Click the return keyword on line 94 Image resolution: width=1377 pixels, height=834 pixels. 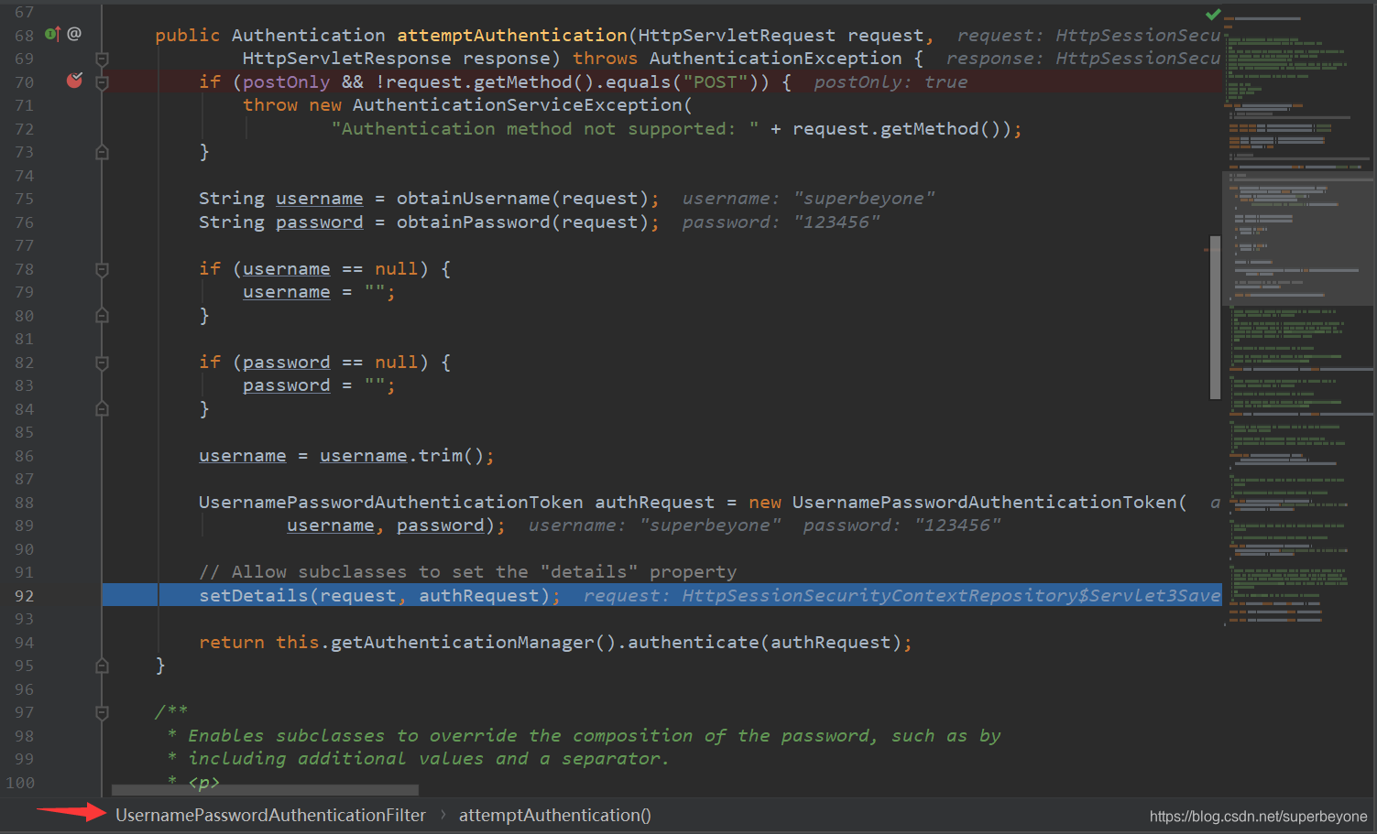[x=231, y=643]
